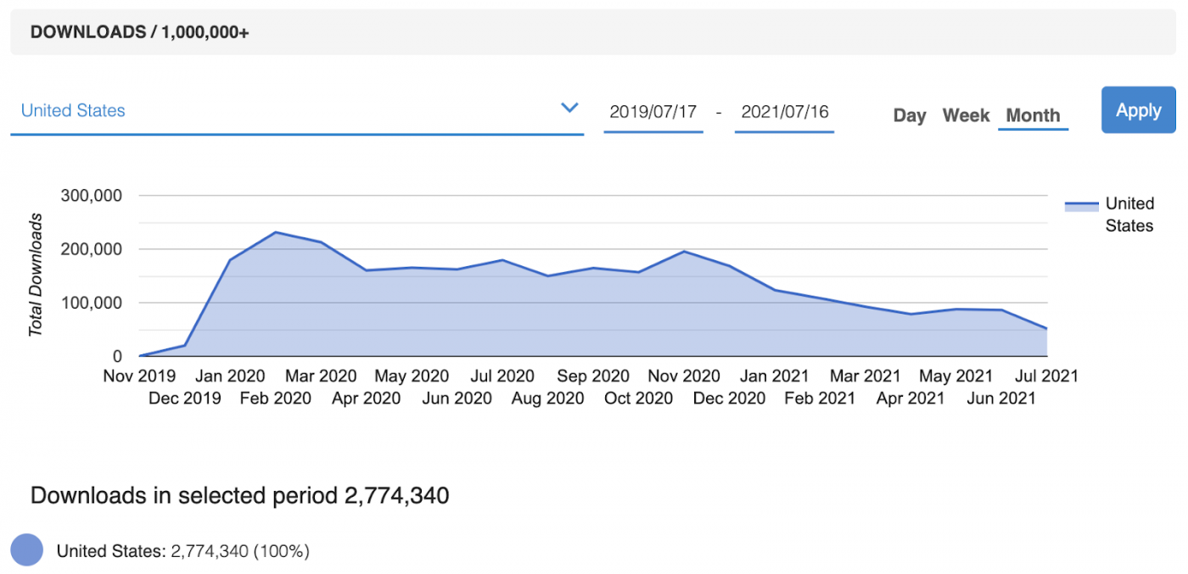Click the Jul 2020 axis label
This screenshot has width=1188, height=574.
(x=502, y=376)
